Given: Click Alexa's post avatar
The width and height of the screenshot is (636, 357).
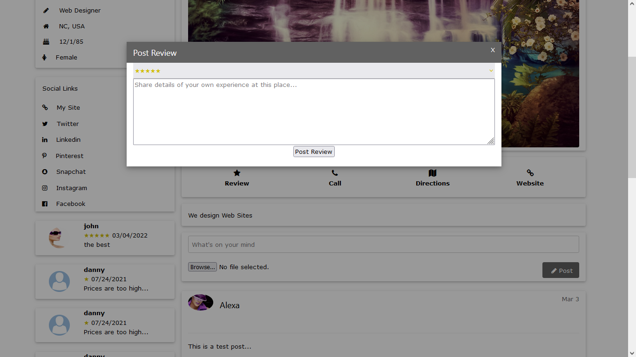Looking at the screenshot, I should click(201, 302).
